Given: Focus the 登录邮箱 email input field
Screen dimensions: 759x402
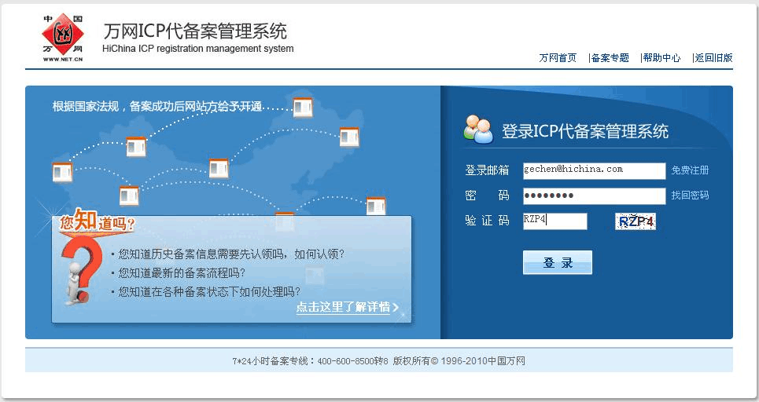Looking at the screenshot, I should (594, 170).
